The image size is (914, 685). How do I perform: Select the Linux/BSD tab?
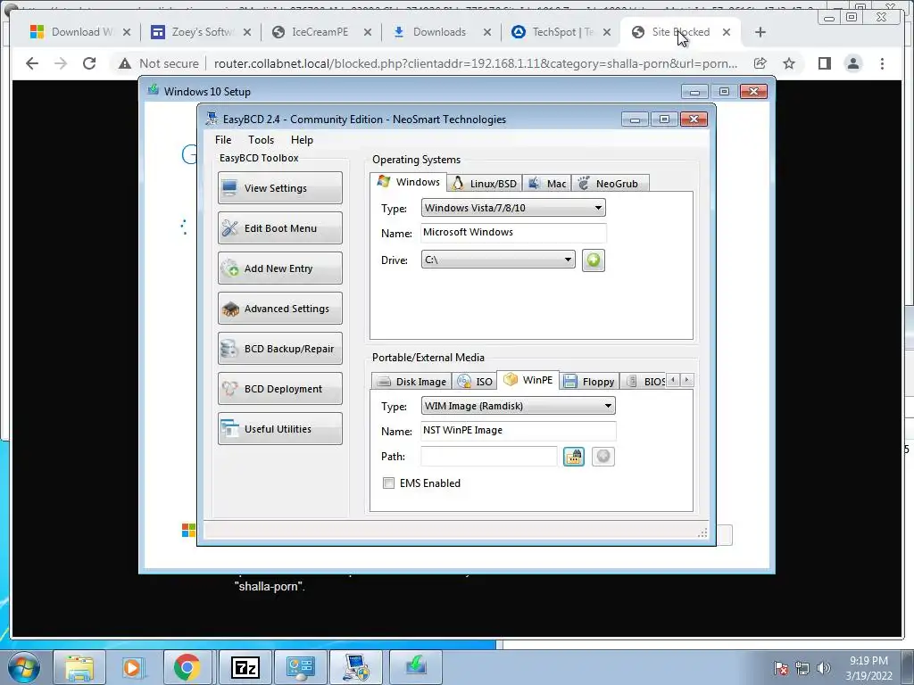click(x=485, y=184)
